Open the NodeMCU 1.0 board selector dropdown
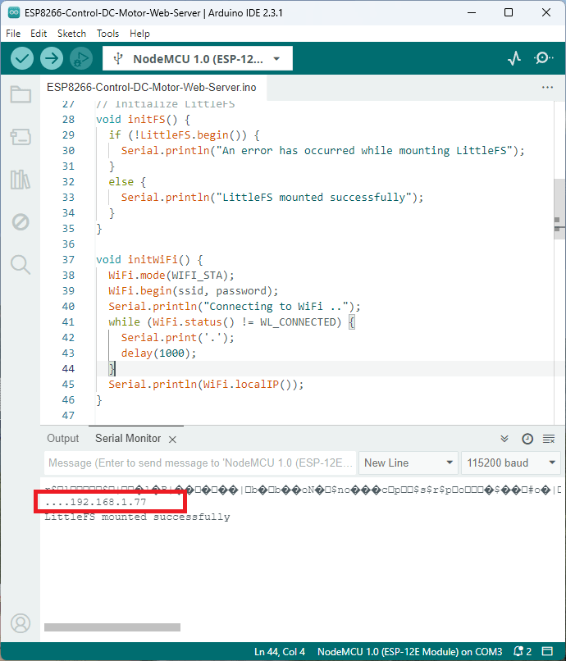 pyautogui.click(x=197, y=58)
